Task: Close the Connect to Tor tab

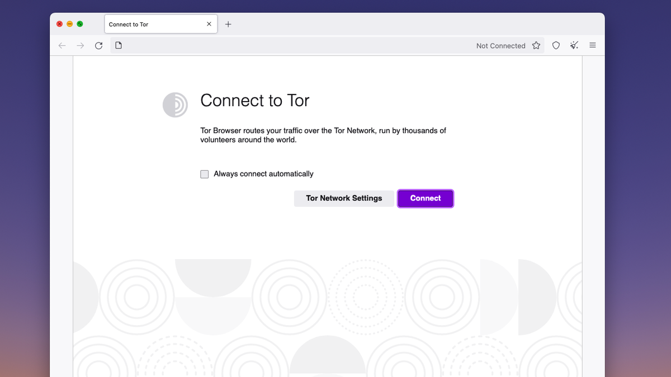Action: pos(209,24)
